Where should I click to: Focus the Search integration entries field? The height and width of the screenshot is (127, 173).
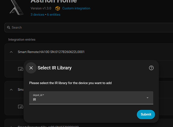pyautogui.click(x=89, y=27)
